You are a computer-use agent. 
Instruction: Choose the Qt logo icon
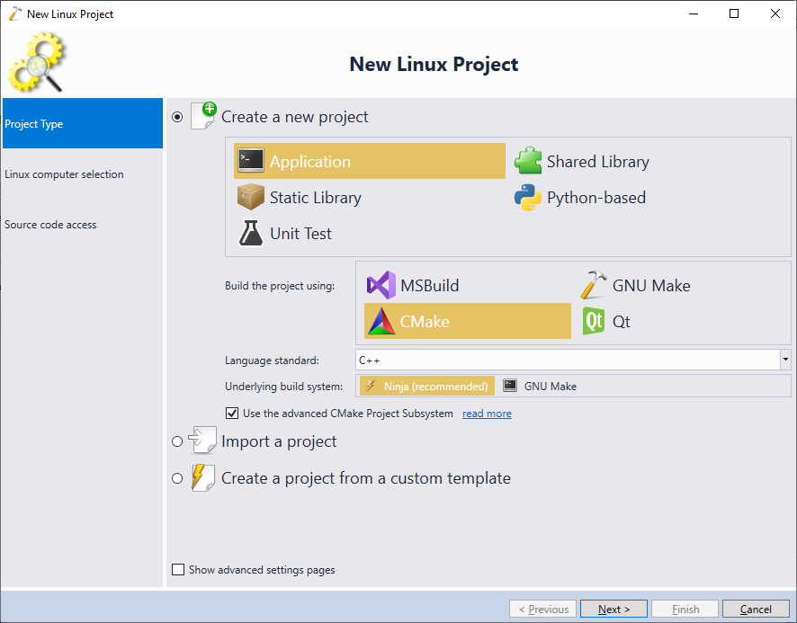(594, 321)
